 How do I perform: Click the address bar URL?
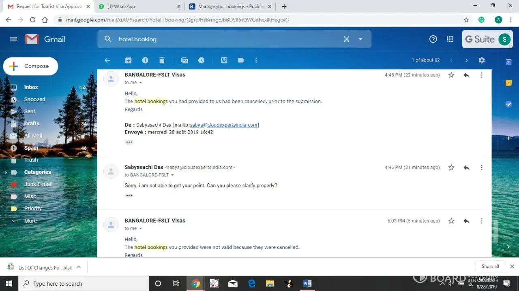(x=178, y=19)
